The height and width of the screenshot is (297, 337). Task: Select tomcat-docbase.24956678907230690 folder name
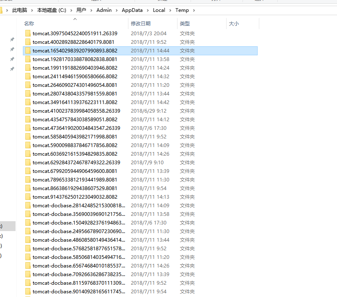[x=79, y=231]
